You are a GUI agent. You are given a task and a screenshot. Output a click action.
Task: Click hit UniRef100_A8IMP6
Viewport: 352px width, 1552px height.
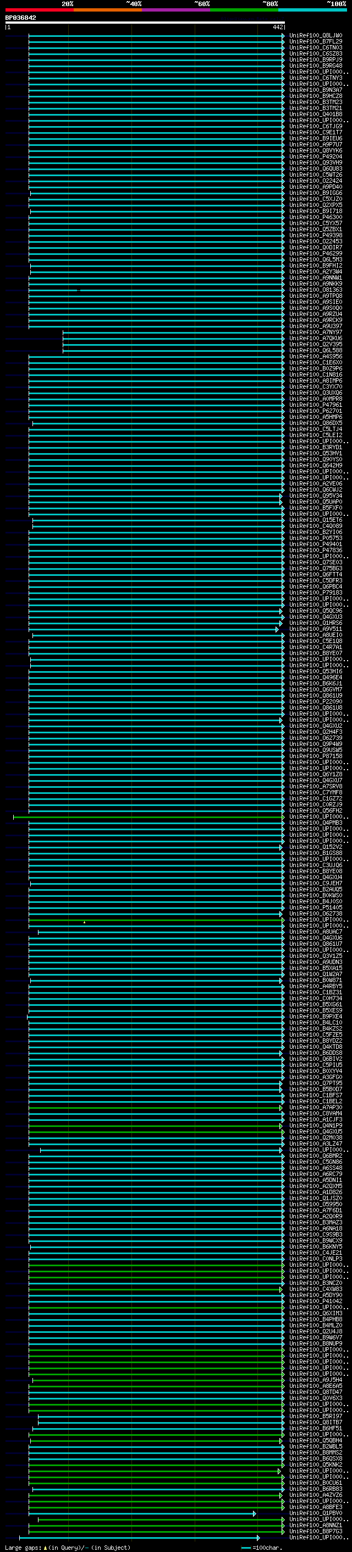point(315,381)
